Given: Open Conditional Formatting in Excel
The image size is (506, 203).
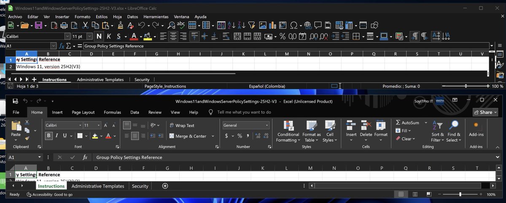Looking at the screenshot, I should click(288, 131).
